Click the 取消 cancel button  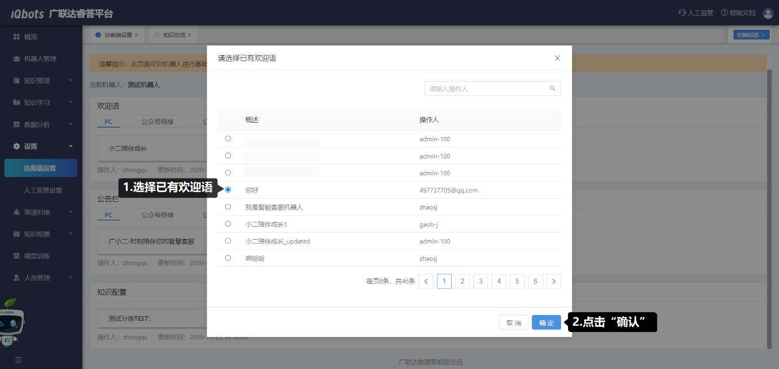pos(513,322)
